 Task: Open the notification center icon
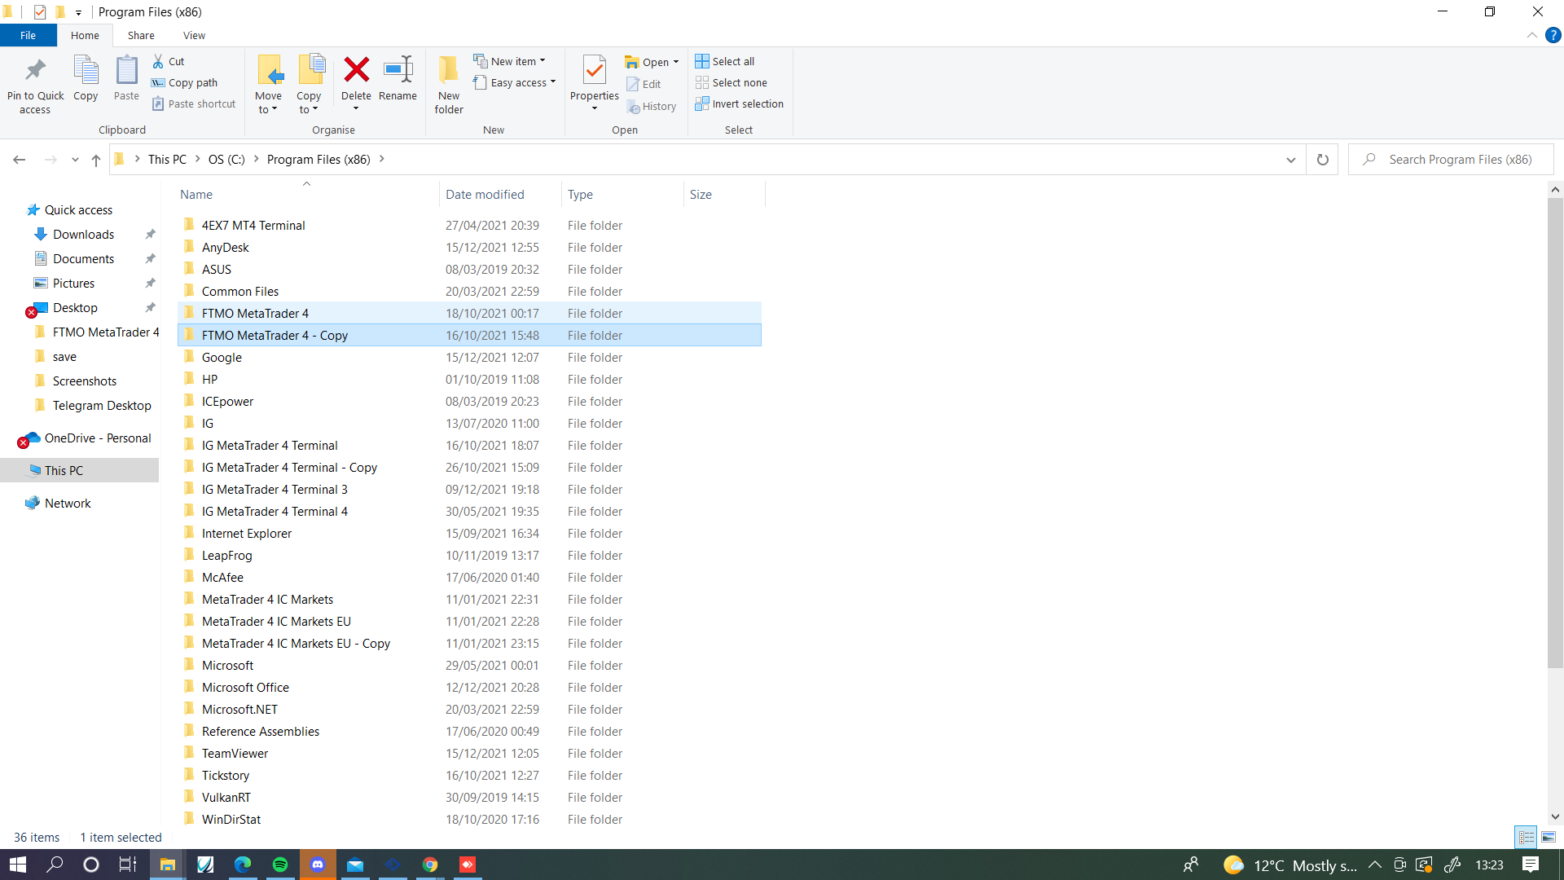(x=1531, y=865)
